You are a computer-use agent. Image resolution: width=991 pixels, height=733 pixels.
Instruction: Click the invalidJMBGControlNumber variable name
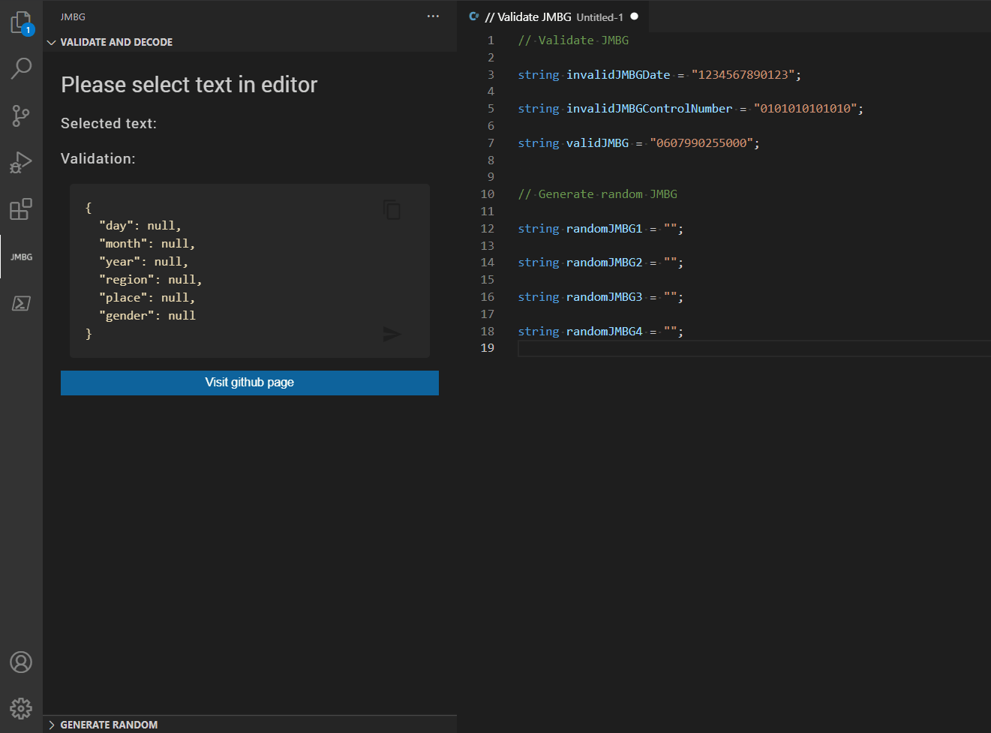tap(649, 109)
